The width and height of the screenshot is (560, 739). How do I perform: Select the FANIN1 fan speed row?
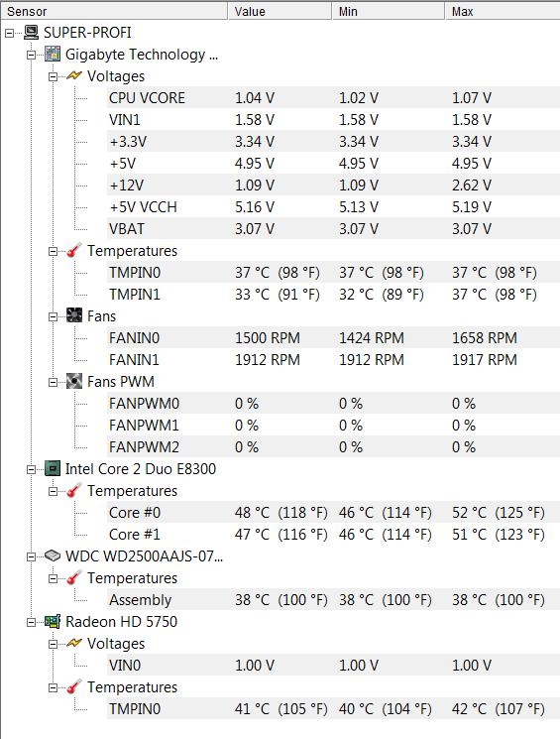pyautogui.click(x=333, y=360)
